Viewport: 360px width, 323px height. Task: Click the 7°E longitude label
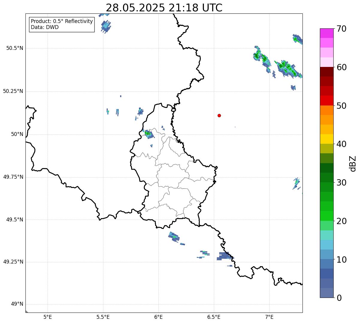click(269, 317)
